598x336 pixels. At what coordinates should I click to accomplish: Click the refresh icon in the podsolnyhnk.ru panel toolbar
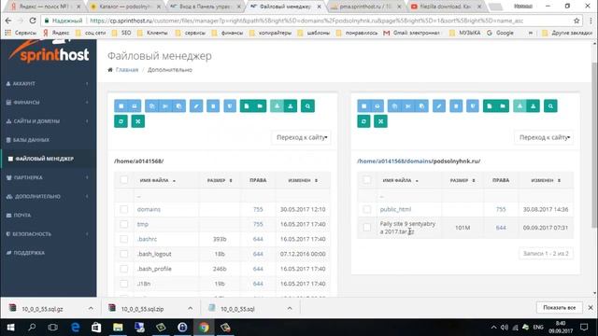coord(363,121)
